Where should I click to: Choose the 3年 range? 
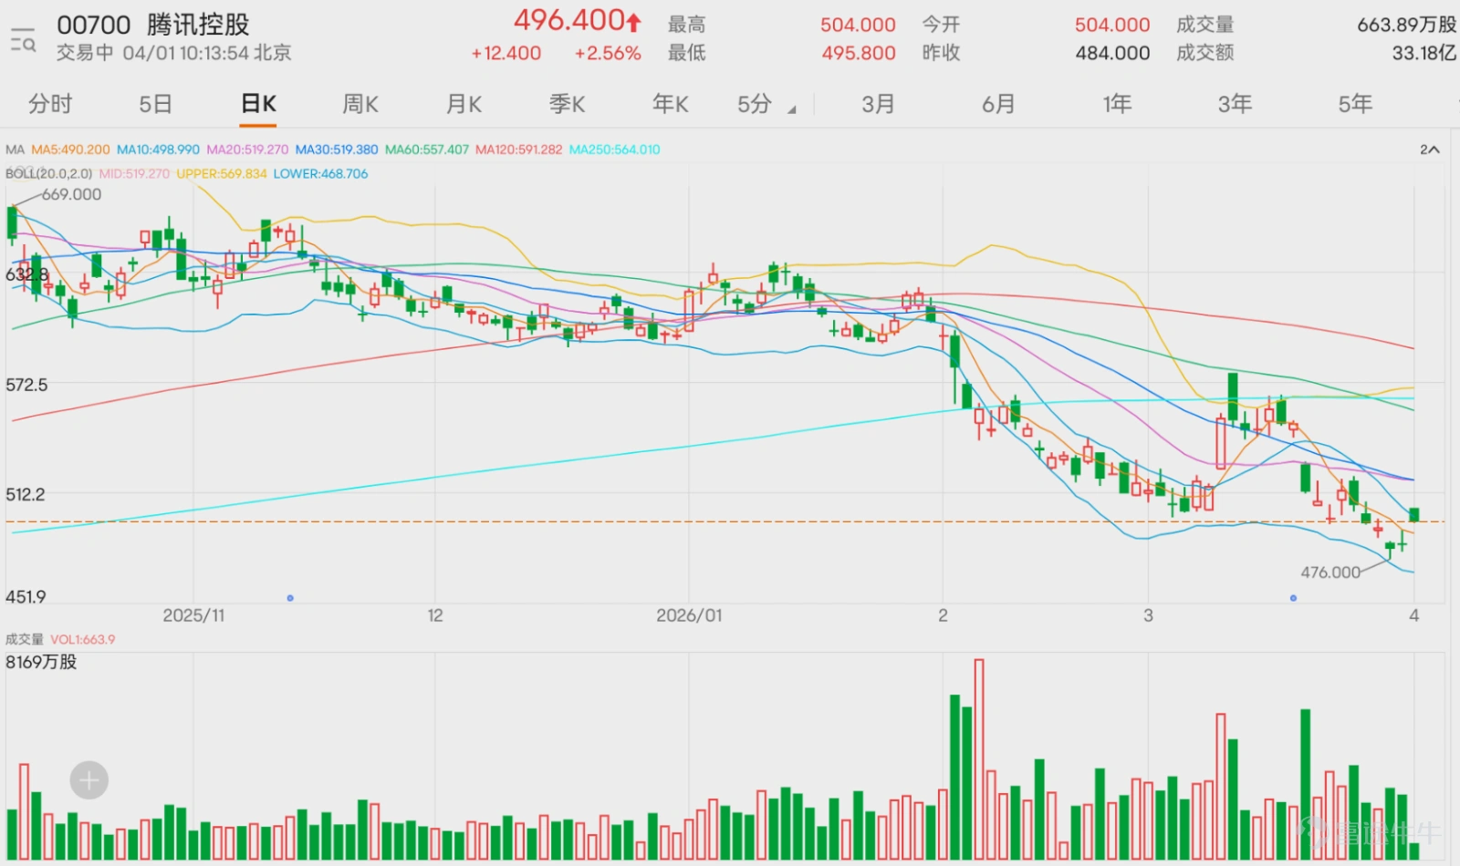1235,104
